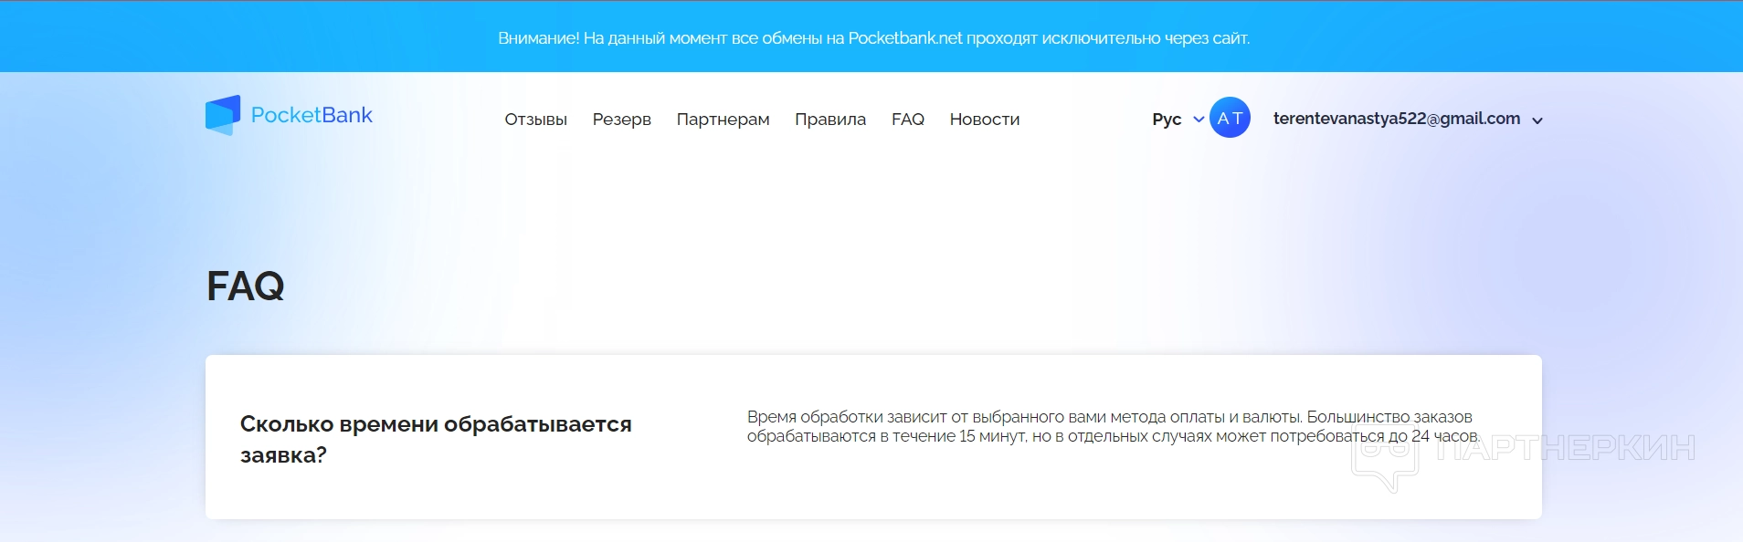Click the question 'Сколько времени обрабатывается заявка?'
This screenshot has height=542, width=1743.
point(435,439)
